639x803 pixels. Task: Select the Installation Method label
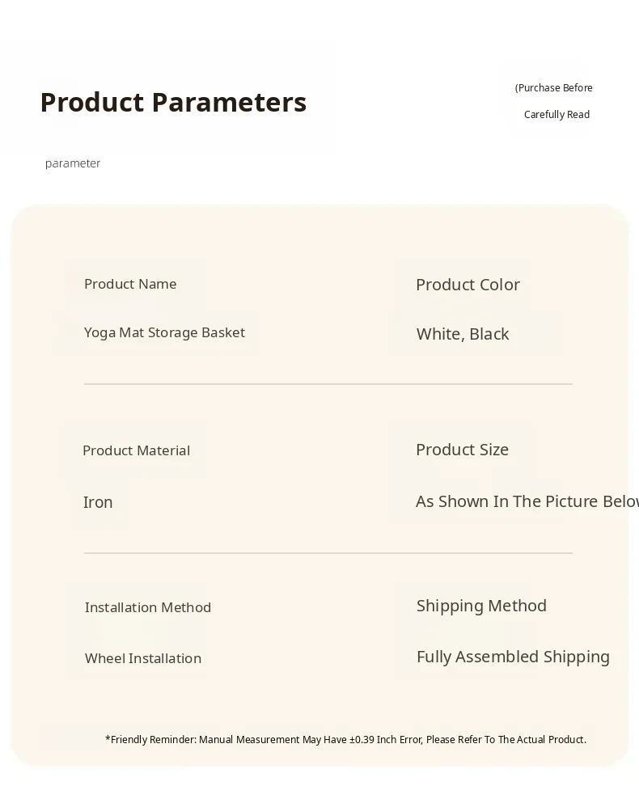pos(148,607)
